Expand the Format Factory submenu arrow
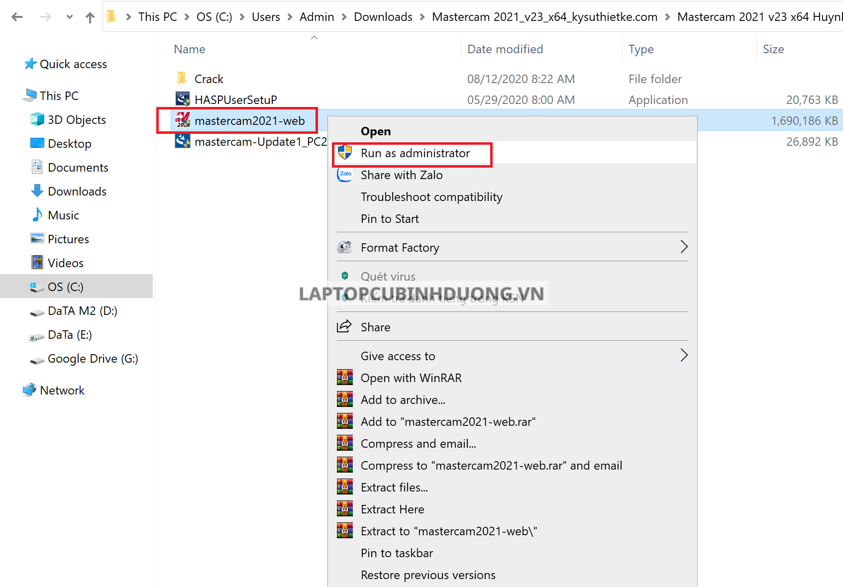Screen dimensions: 843x587 point(684,247)
